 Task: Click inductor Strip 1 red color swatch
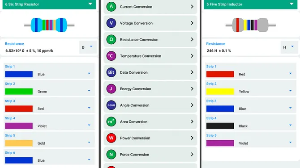[x=220, y=74]
